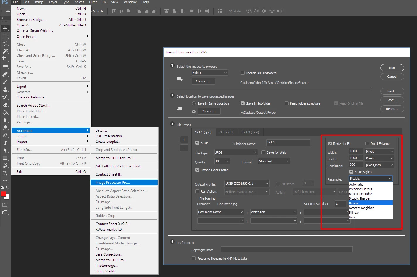The height and width of the screenshot is (277, 417).
Task: Switch to the Set 3 (.psd) tab
Action: tap(251, 132)
